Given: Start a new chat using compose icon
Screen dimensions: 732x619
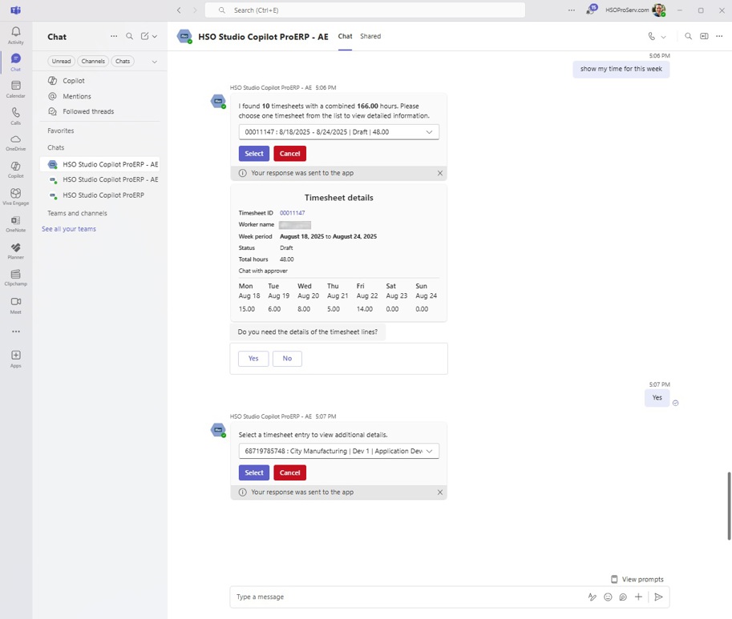Looking at the screenshot, I should (x=145, y=36).
